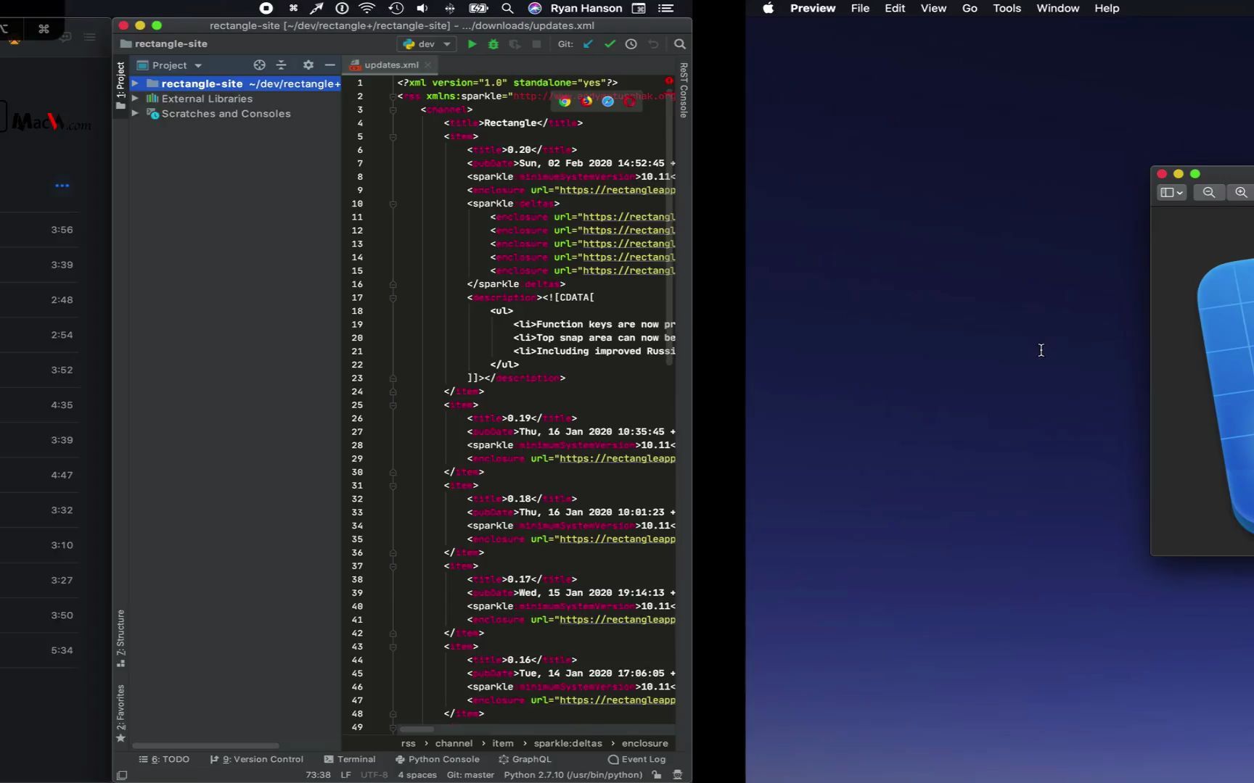The height and width of the screenshot is (783, 1254).
Task: Toggle the 2: Favorites side tool window
Action: pyautogui.click(x=120, y=713)
